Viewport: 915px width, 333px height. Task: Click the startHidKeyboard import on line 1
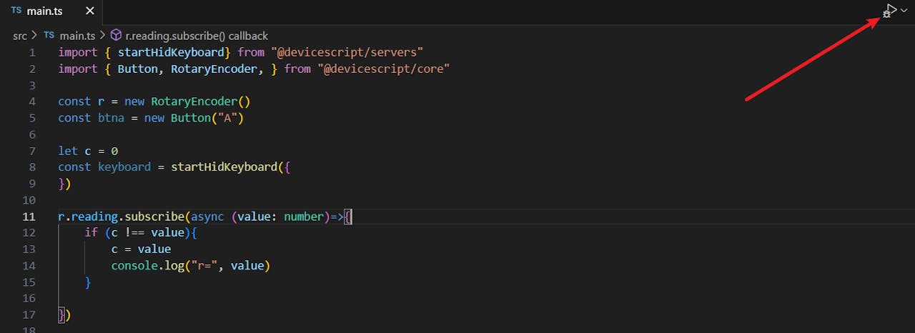pos(171,52)
